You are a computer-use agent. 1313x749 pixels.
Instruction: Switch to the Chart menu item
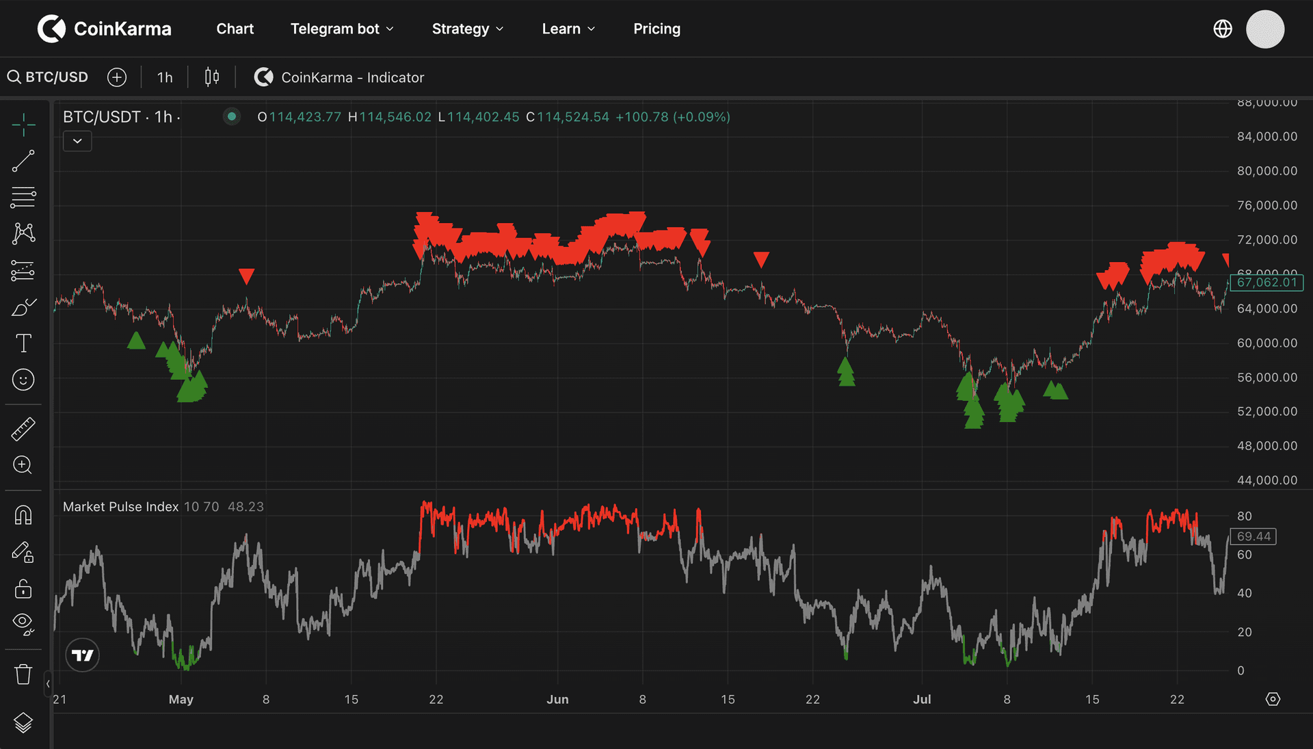point(235,29)
